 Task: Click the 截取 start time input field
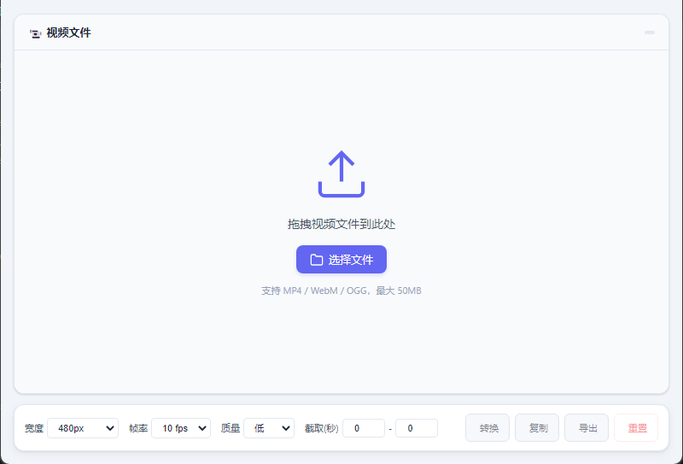[x=363, y=428]
